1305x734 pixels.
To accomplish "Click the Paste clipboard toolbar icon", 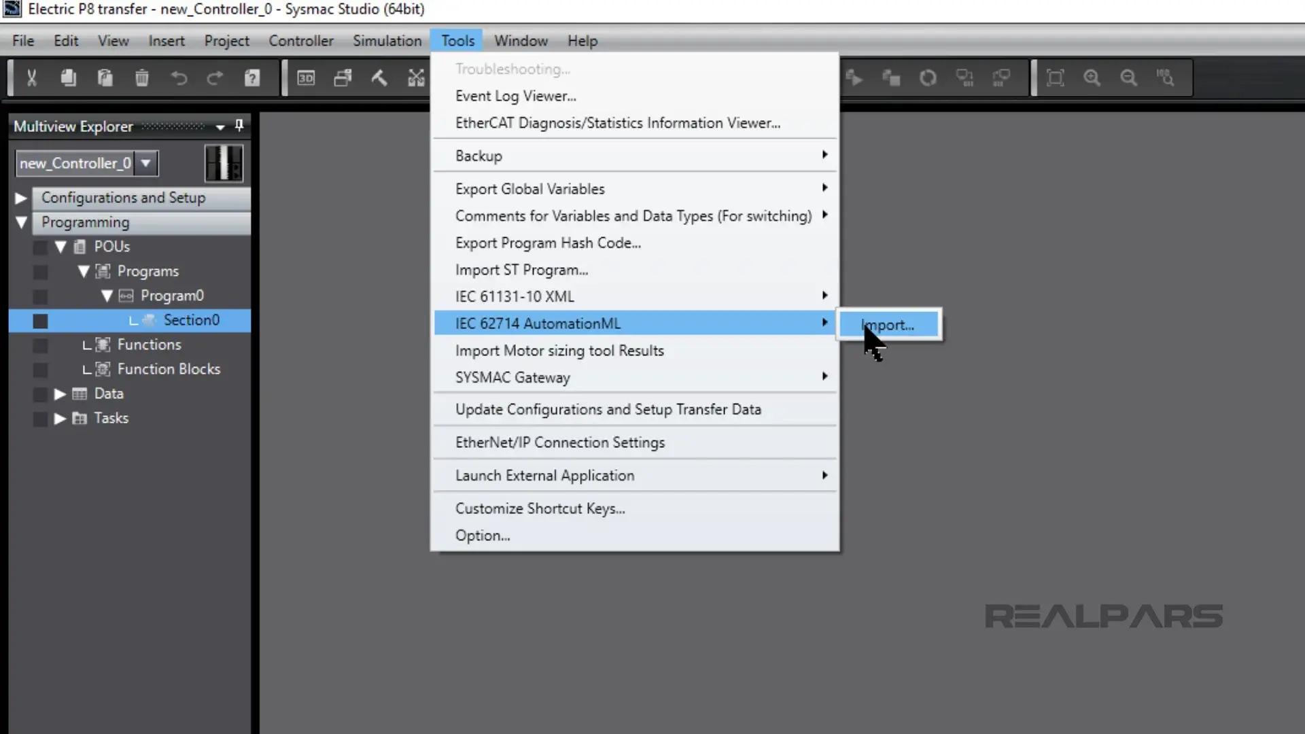I will coord(105,77).
